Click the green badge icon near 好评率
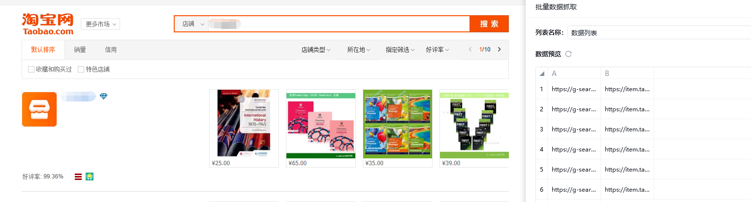 point(90,176)
